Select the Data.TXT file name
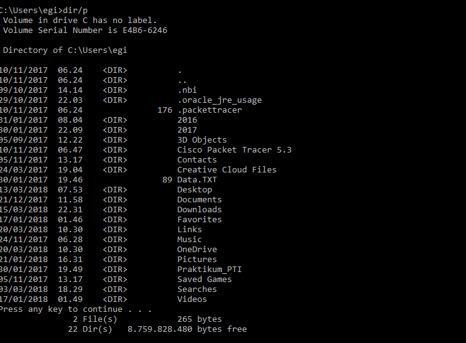The width and height of the screenshot is (466, 343). click(x=197, y=180)
